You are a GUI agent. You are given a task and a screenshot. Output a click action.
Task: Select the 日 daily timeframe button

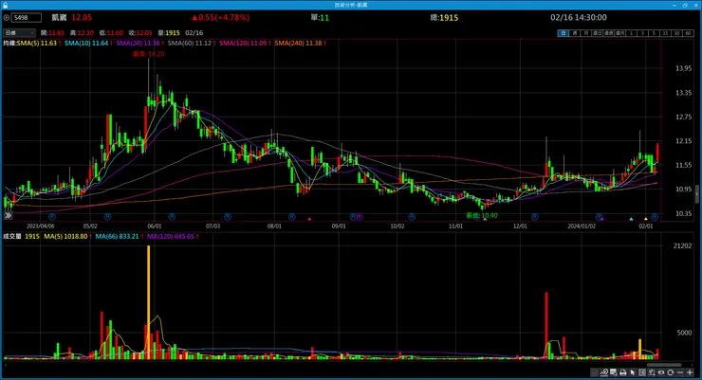[x=563, y=33]
